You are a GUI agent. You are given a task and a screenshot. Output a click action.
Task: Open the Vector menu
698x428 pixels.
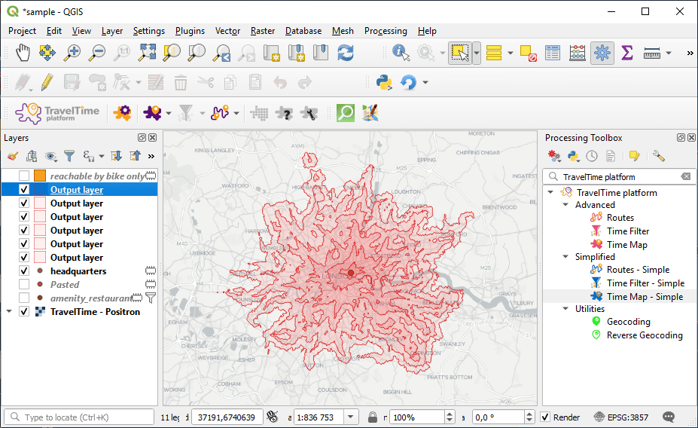pyautogui.click(x=227, y=31)
